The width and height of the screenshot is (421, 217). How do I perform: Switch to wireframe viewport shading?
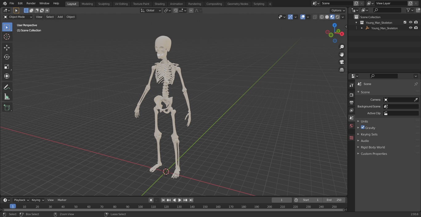pos(321,17)
